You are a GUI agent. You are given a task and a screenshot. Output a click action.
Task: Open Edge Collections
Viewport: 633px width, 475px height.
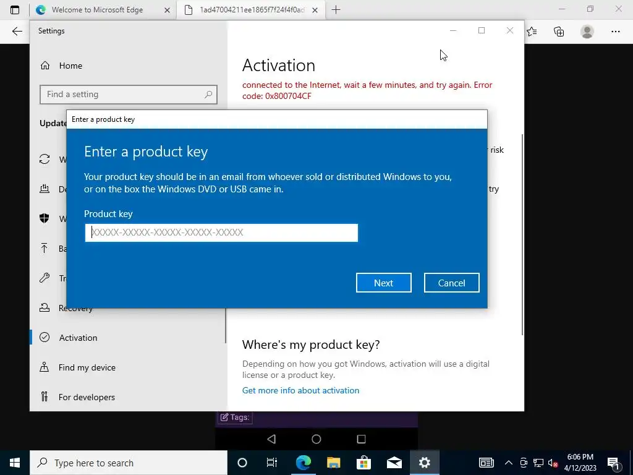pyautogui.click(x=559, y=32)
